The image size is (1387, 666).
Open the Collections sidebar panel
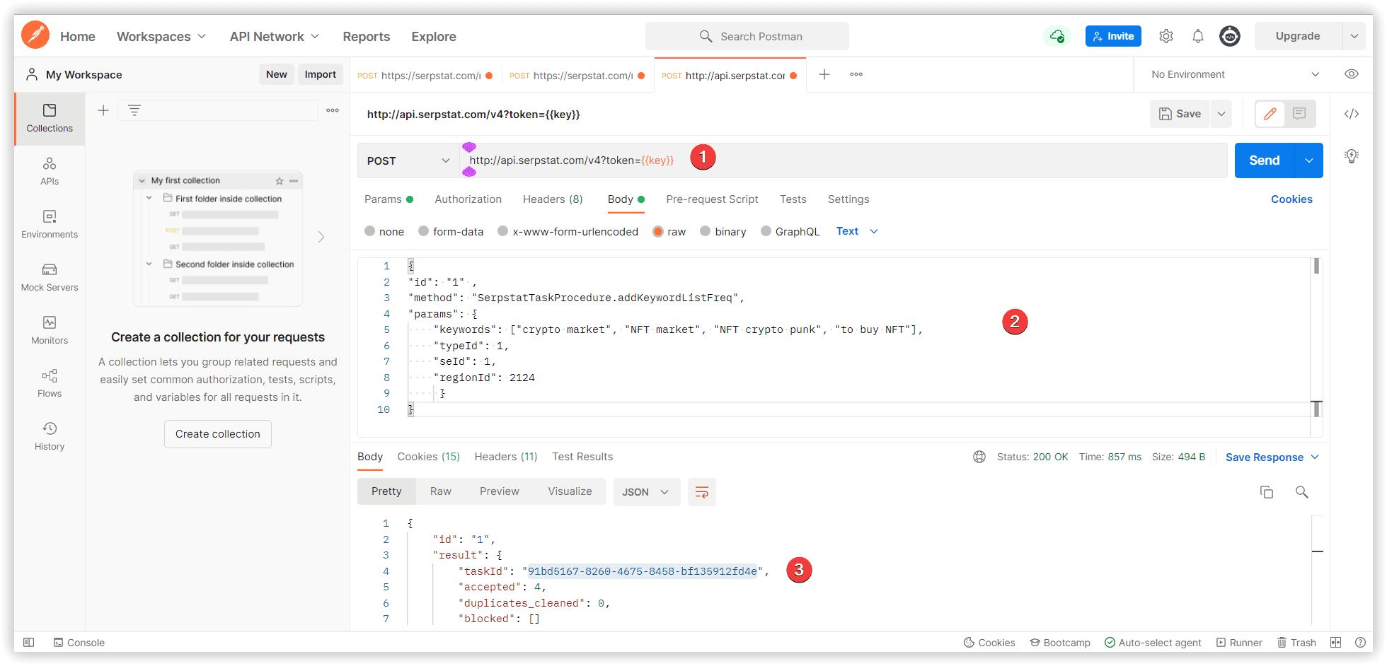point(50,118)
